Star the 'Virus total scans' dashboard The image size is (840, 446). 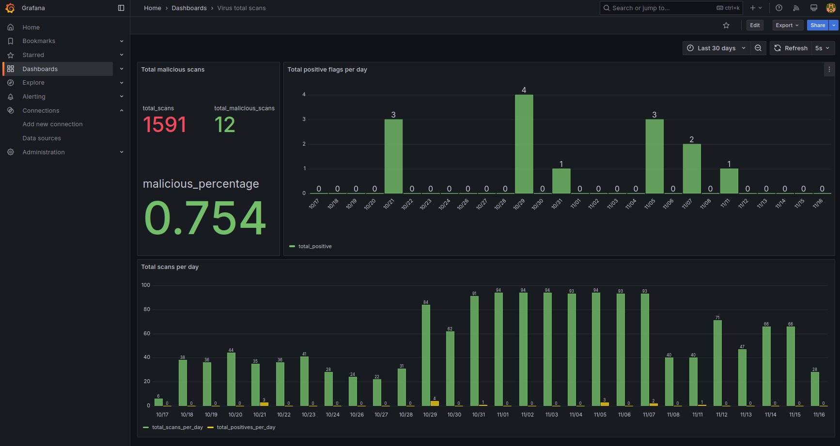(x=726, y=25)
